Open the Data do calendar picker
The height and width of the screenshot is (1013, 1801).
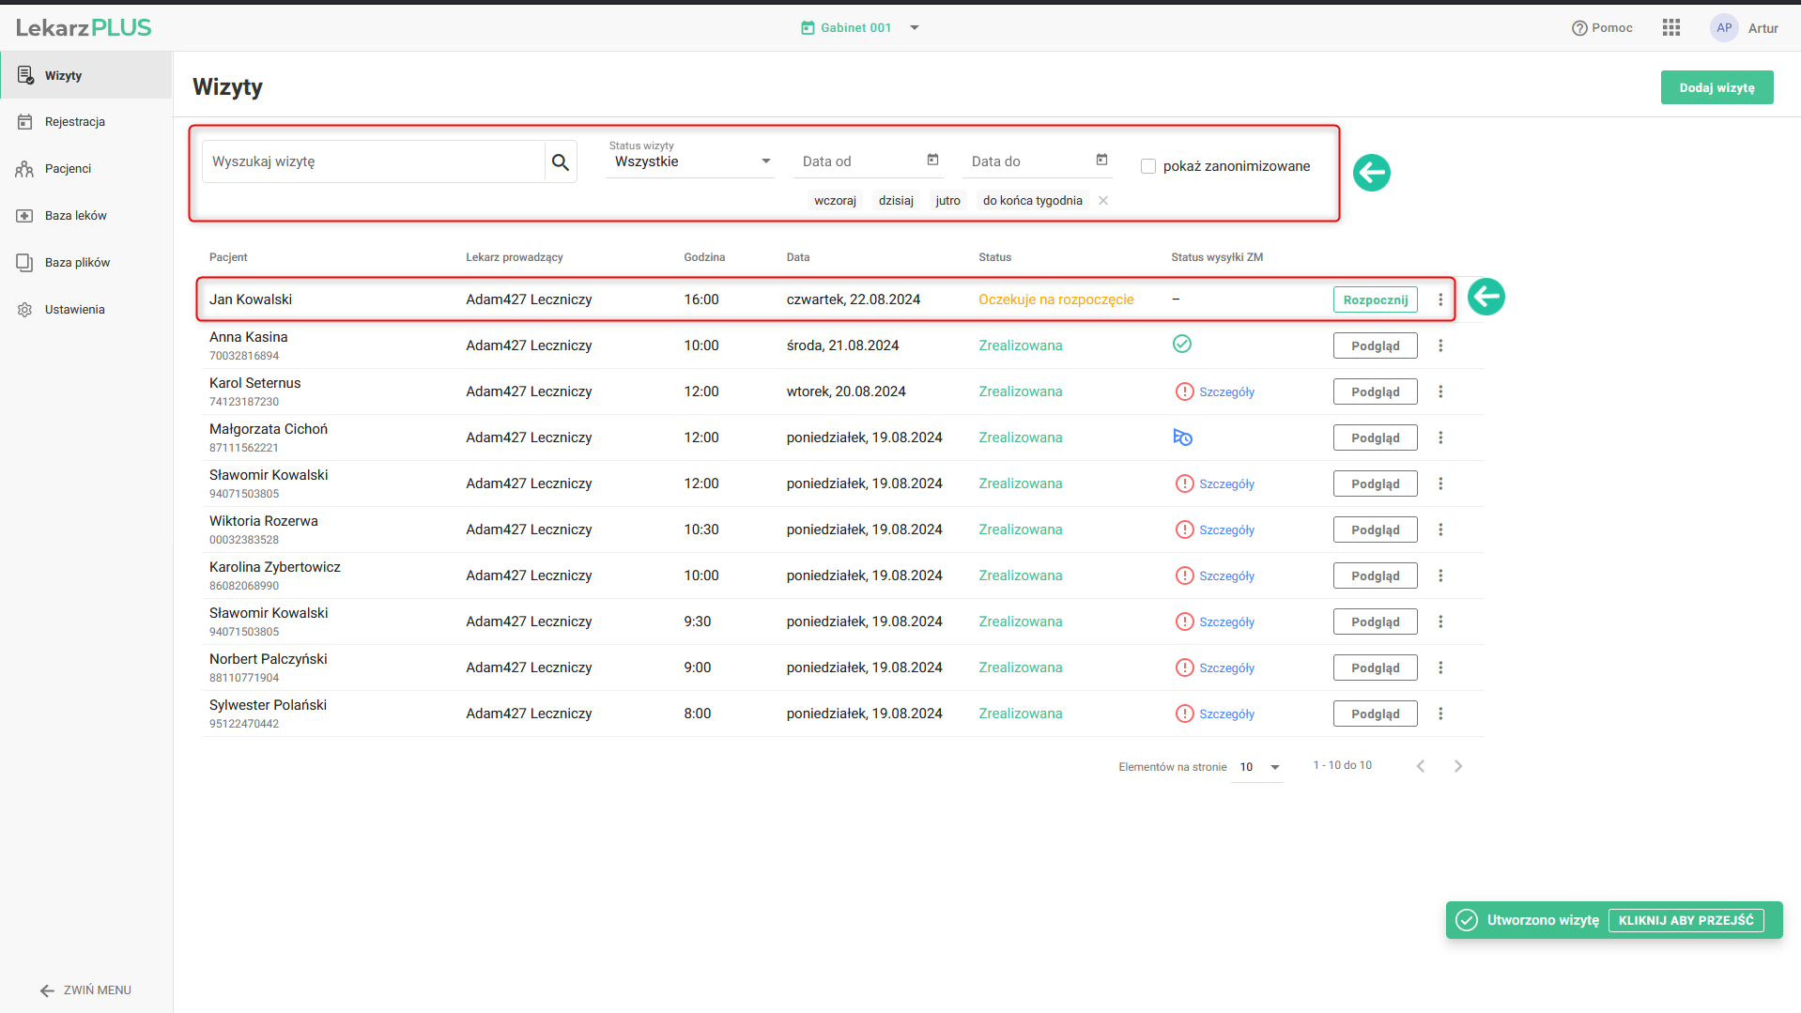1101,161
